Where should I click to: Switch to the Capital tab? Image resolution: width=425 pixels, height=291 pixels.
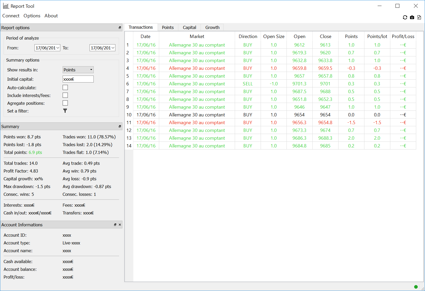click(x=189, y=27)
